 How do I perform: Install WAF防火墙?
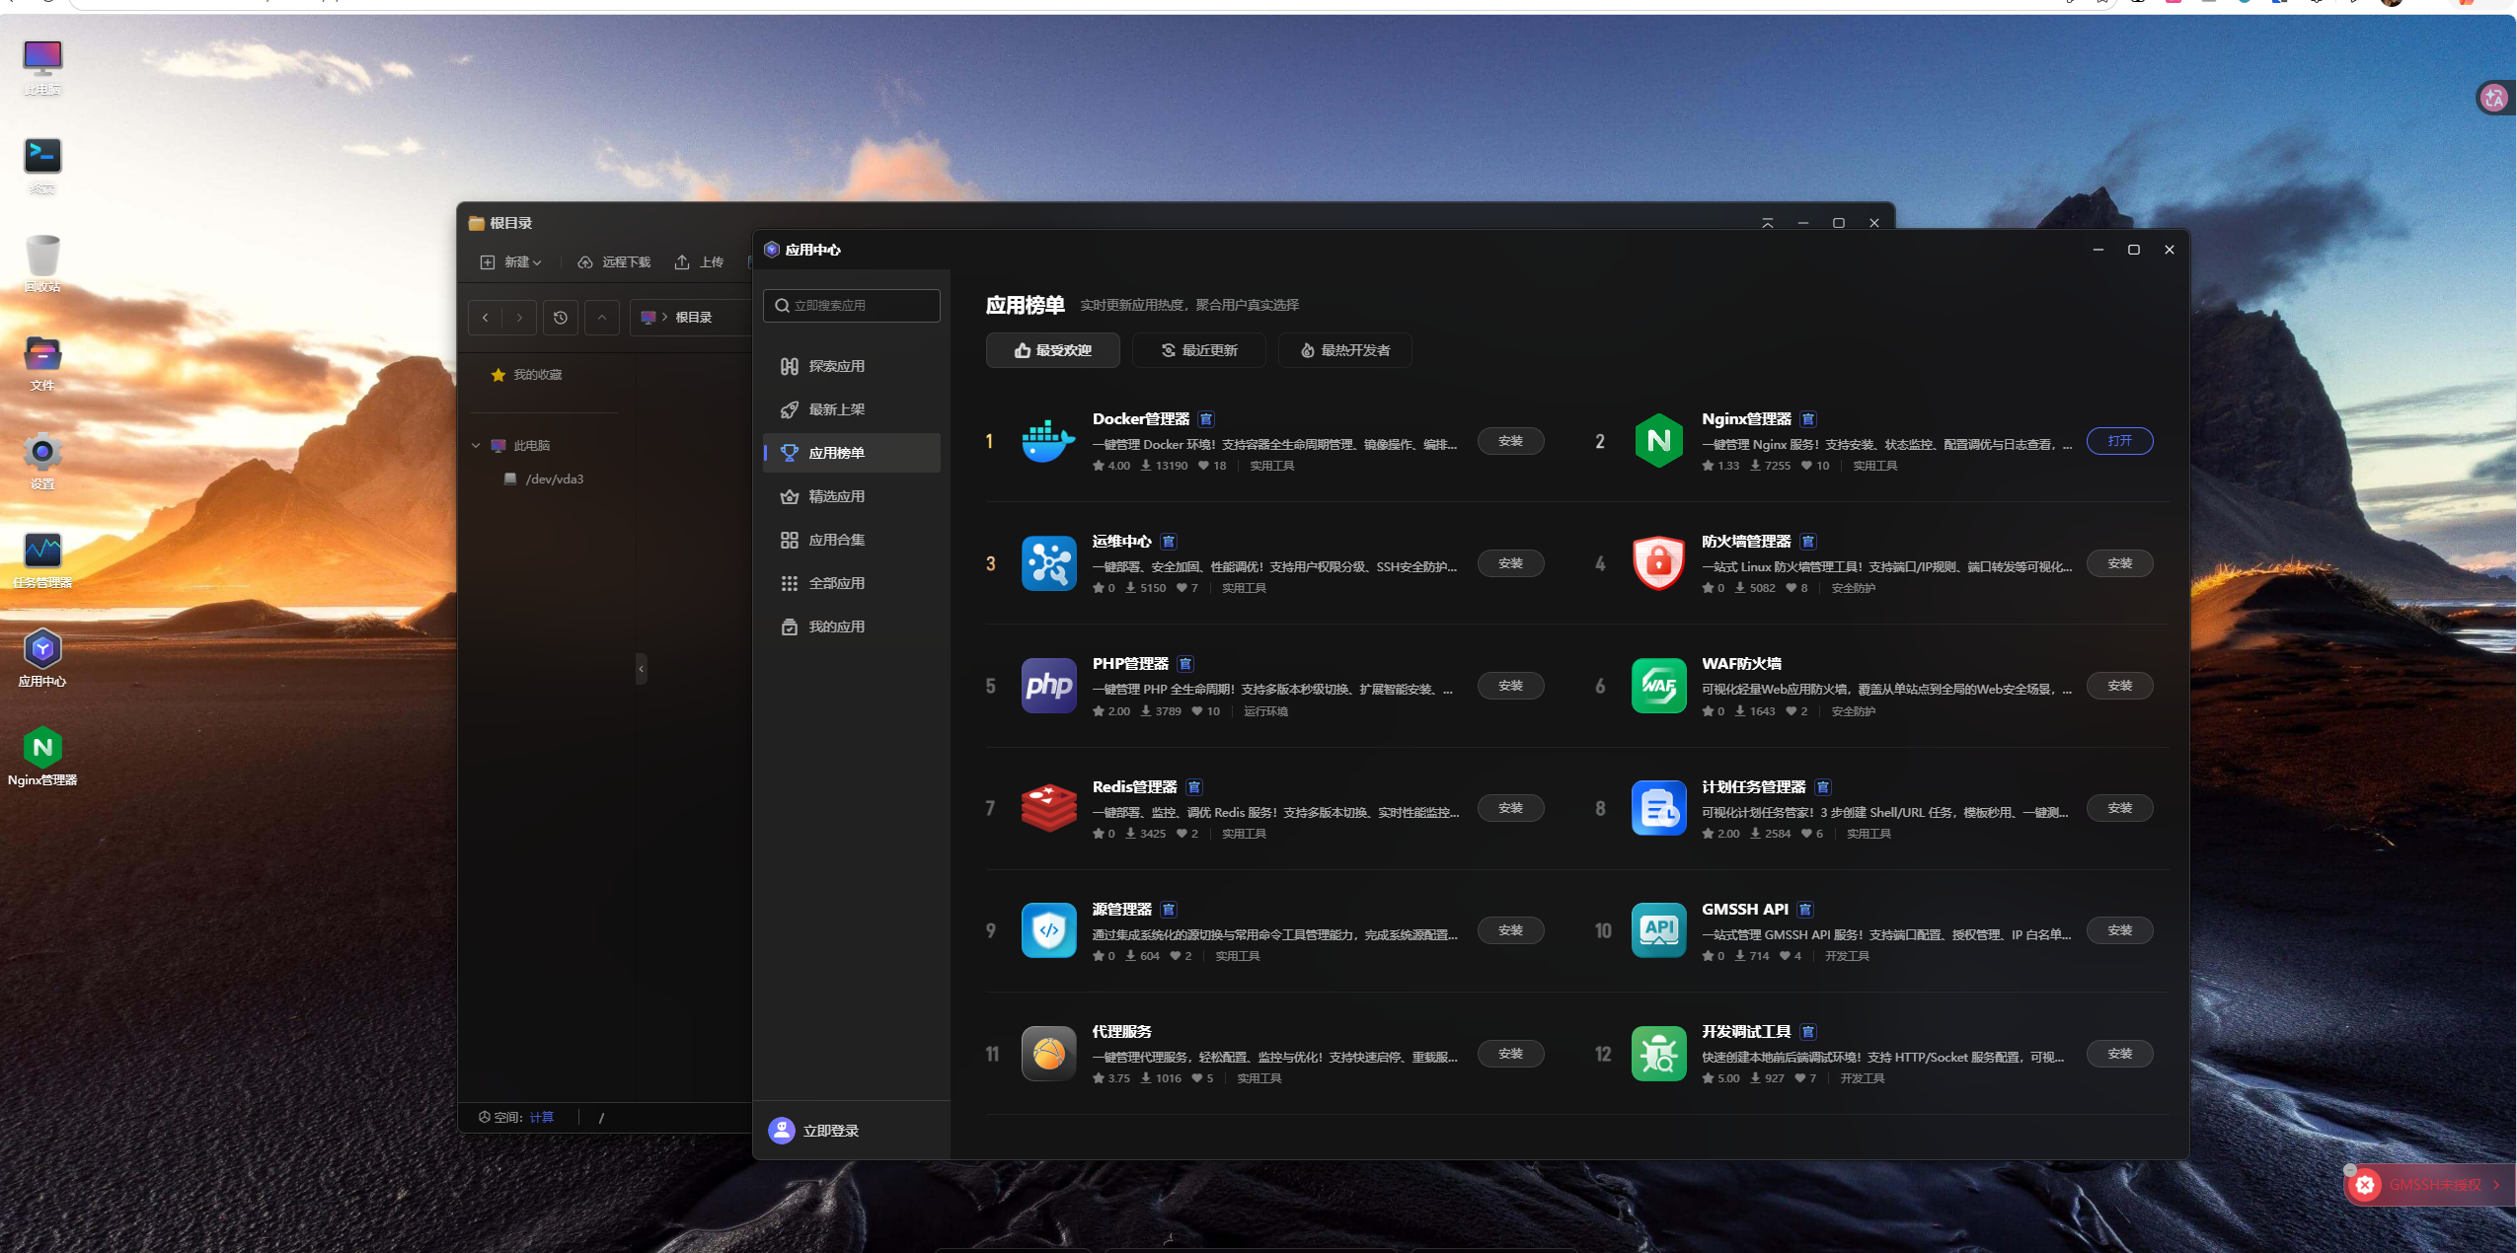coord(2119,686)
